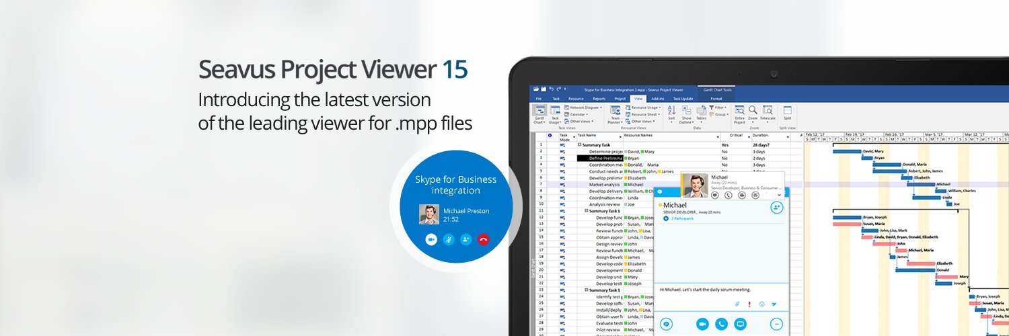1009x336 pixels.
Task: Switch to the Resource ribbon tab
Action: tap(576, 99)
